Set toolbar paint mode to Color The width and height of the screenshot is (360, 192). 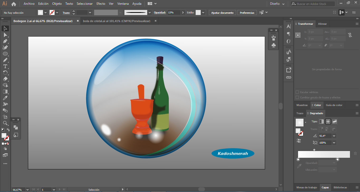coord(3,144)
